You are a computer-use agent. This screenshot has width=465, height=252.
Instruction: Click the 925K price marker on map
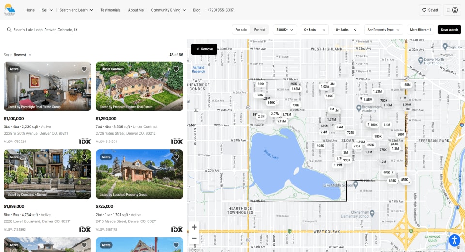pyautogui.click(x=320, y=146)
